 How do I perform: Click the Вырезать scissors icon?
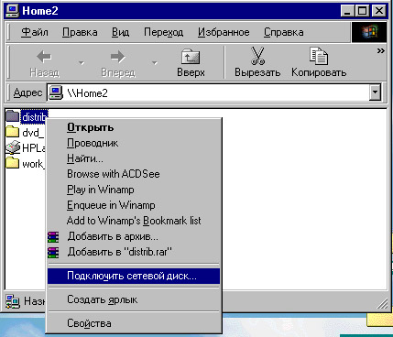tap(257, 56)
